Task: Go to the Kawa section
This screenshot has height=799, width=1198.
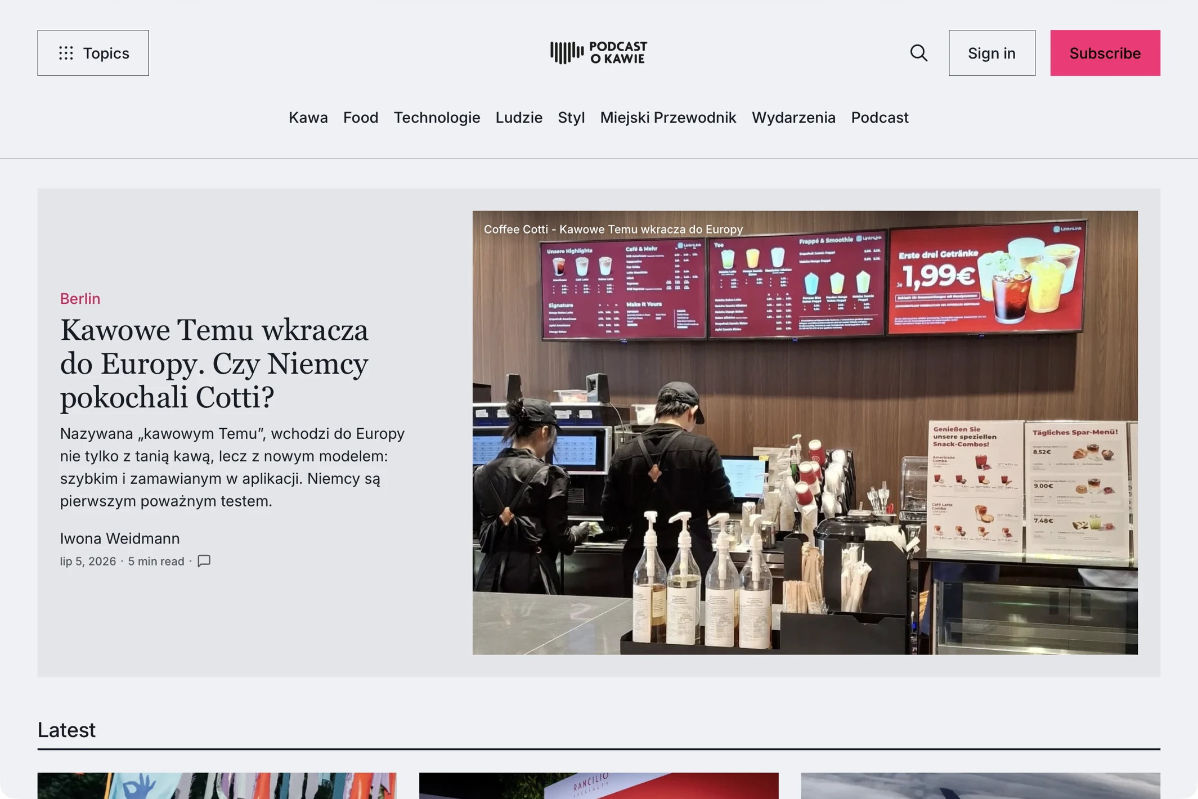Action: [x=308, y=117]
